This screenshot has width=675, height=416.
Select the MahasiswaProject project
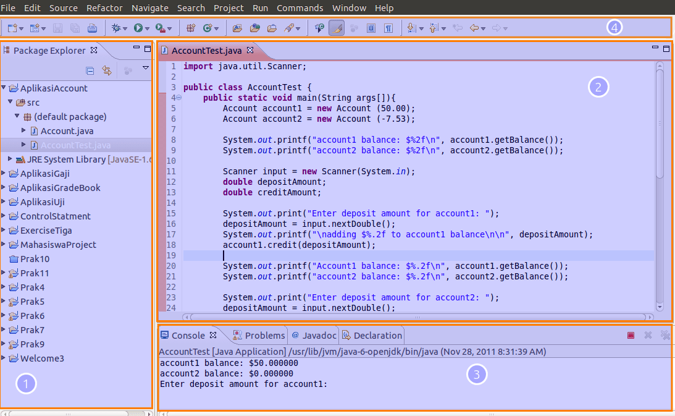tap(58, 244)
